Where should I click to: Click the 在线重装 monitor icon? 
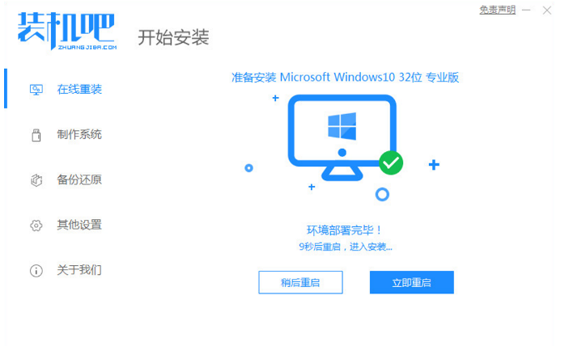[36, 90]
